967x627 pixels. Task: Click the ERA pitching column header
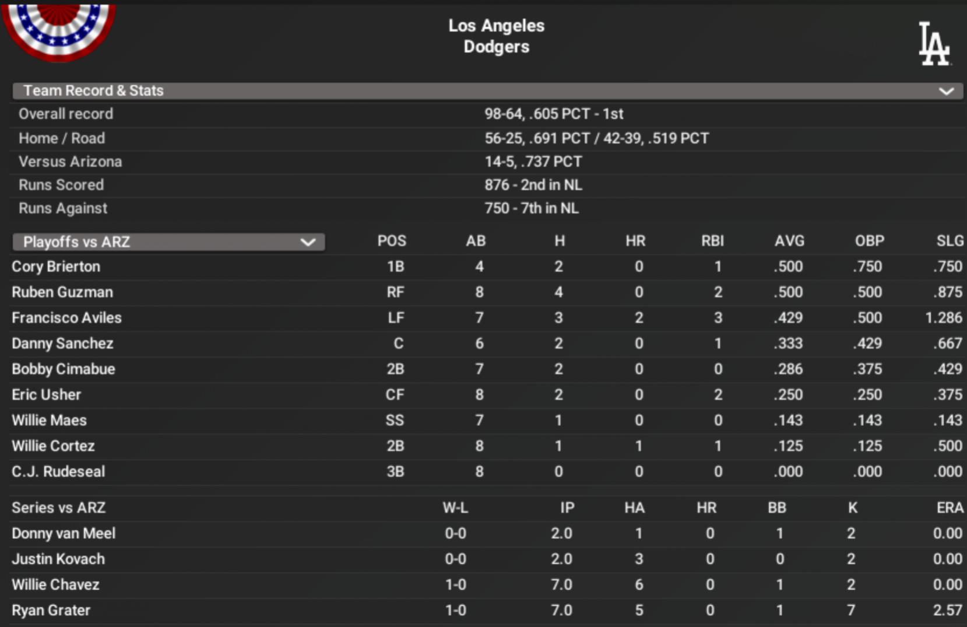950,508
